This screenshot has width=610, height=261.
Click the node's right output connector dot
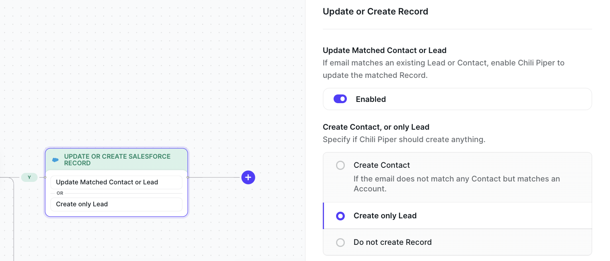click(x=188, y=177)
